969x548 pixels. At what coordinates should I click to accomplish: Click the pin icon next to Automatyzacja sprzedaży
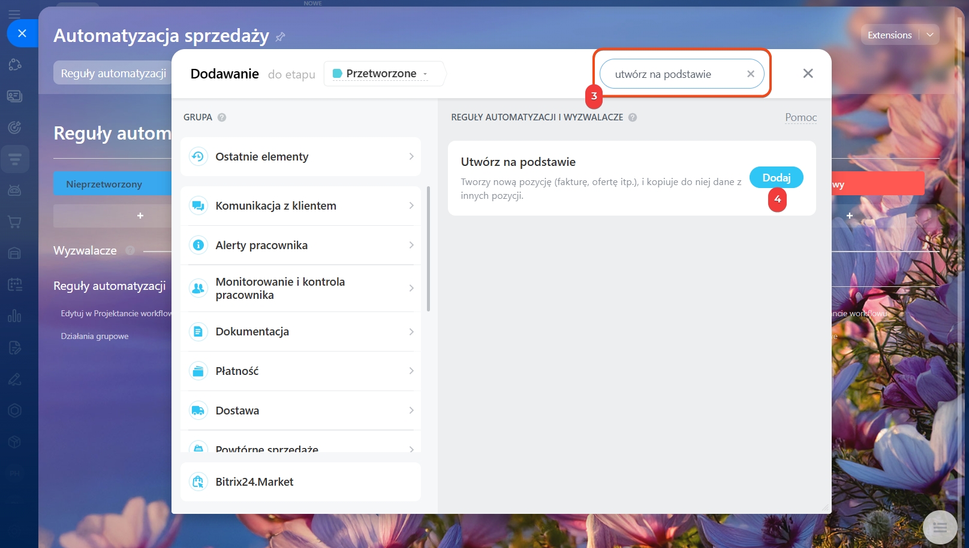click(x=280, y=37)
